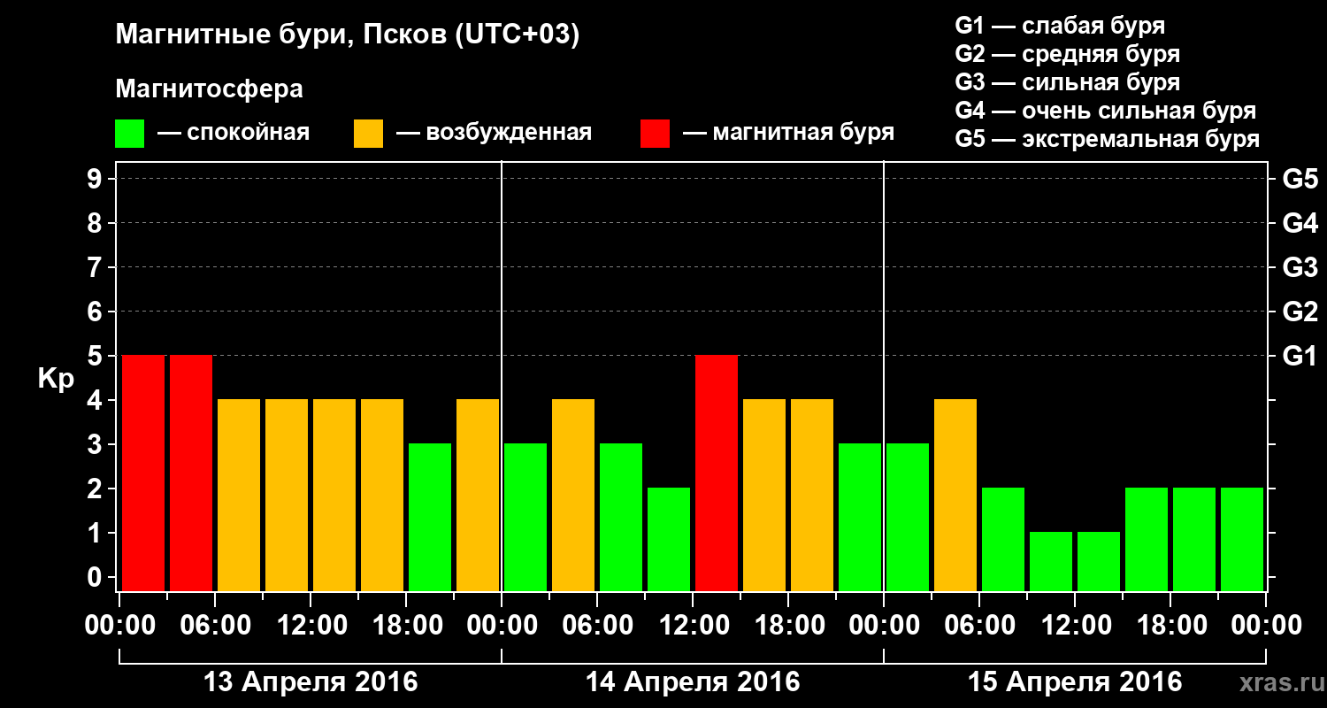Click the second red bar, 03:00–06:00 on 13 April
This screenshot has width=1327, height=708.
click(x=191, y=473)
